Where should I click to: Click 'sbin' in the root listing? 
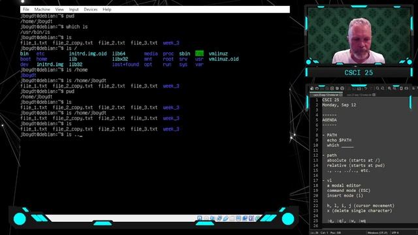[184, 54]
